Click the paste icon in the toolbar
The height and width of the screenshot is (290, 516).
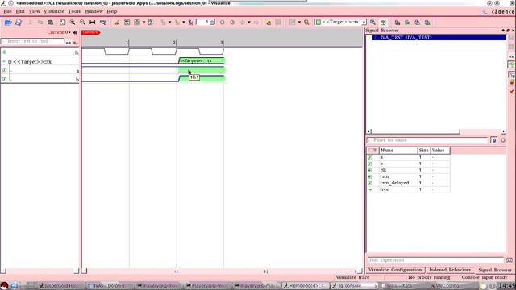pyautogui.click(x=50, y=23)
